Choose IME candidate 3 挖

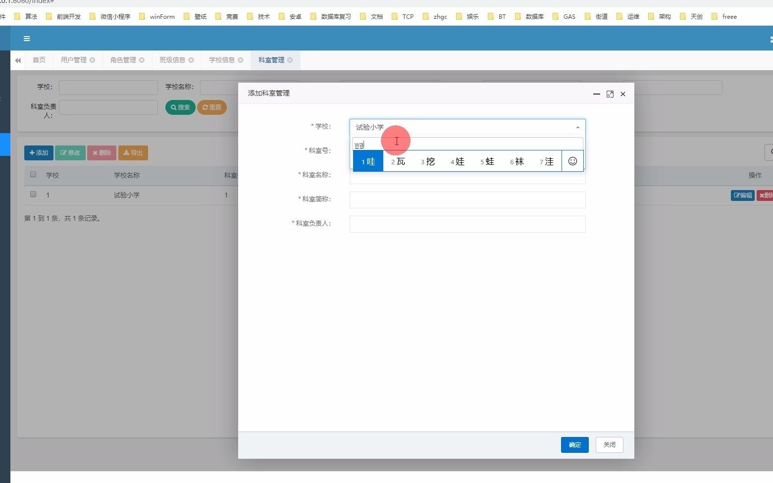point(428,161)
